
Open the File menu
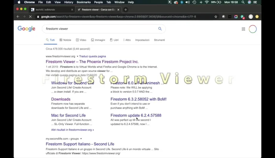[40, 2]
